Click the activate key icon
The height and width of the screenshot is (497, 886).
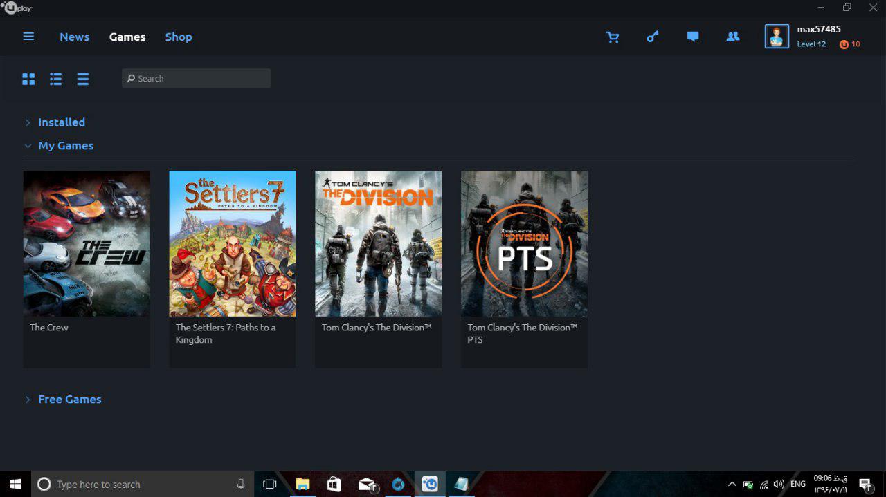coord(652,37)
